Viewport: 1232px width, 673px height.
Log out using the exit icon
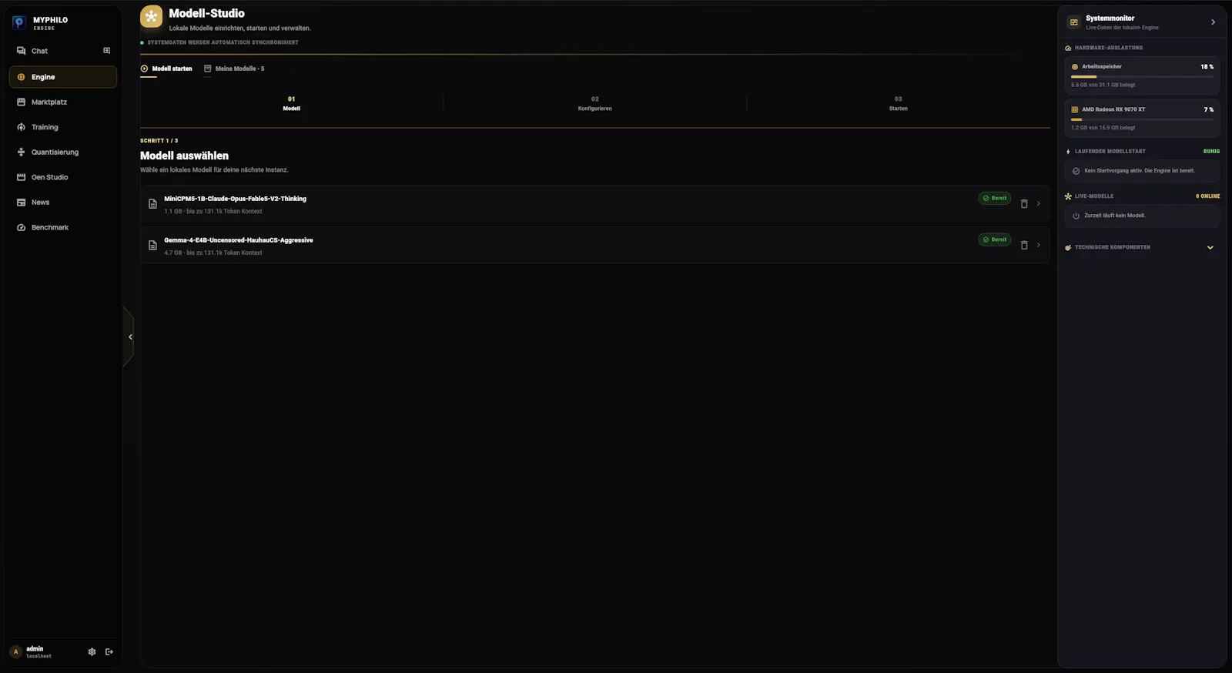click(x=109, y=652)
